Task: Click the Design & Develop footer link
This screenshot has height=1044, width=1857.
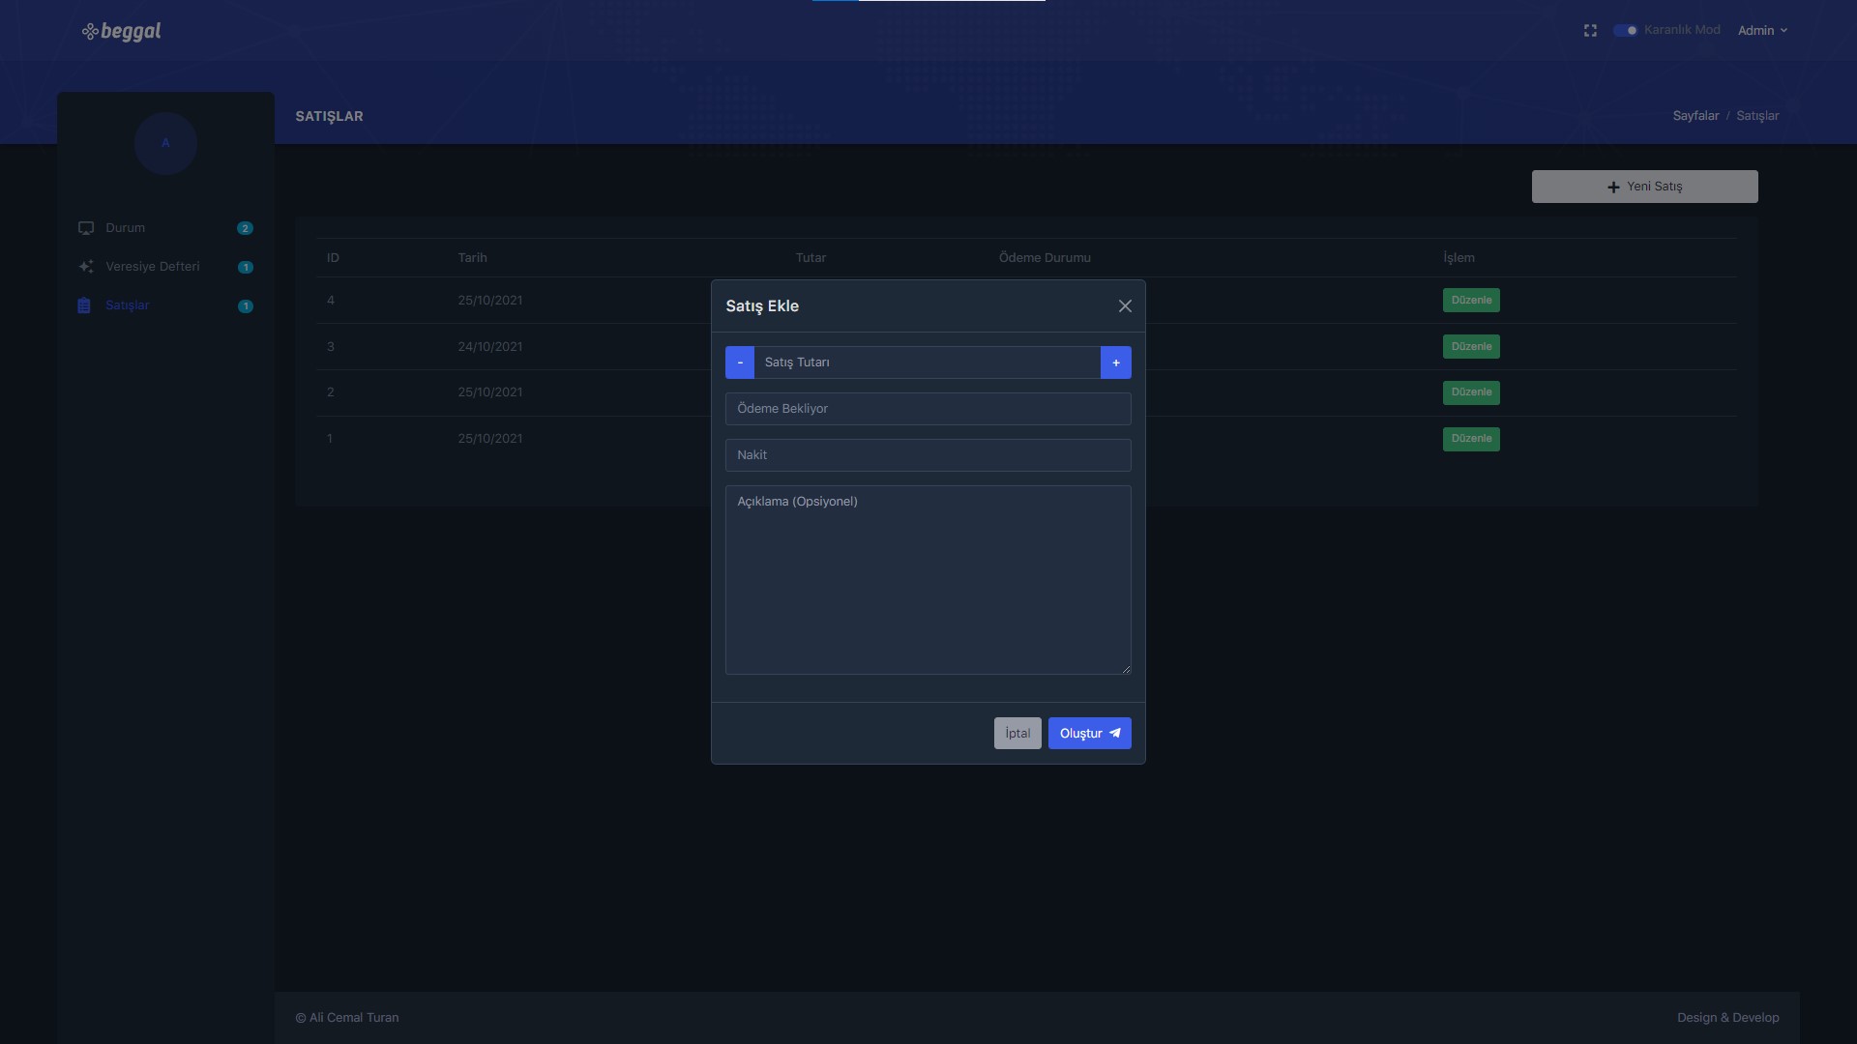Action: [1727, 1018]
